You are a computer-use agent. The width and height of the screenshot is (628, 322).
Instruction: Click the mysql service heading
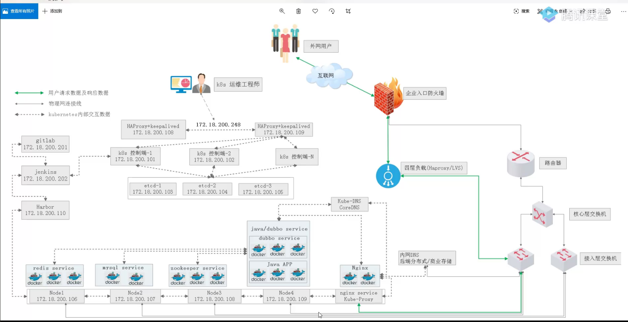(123, 268)
